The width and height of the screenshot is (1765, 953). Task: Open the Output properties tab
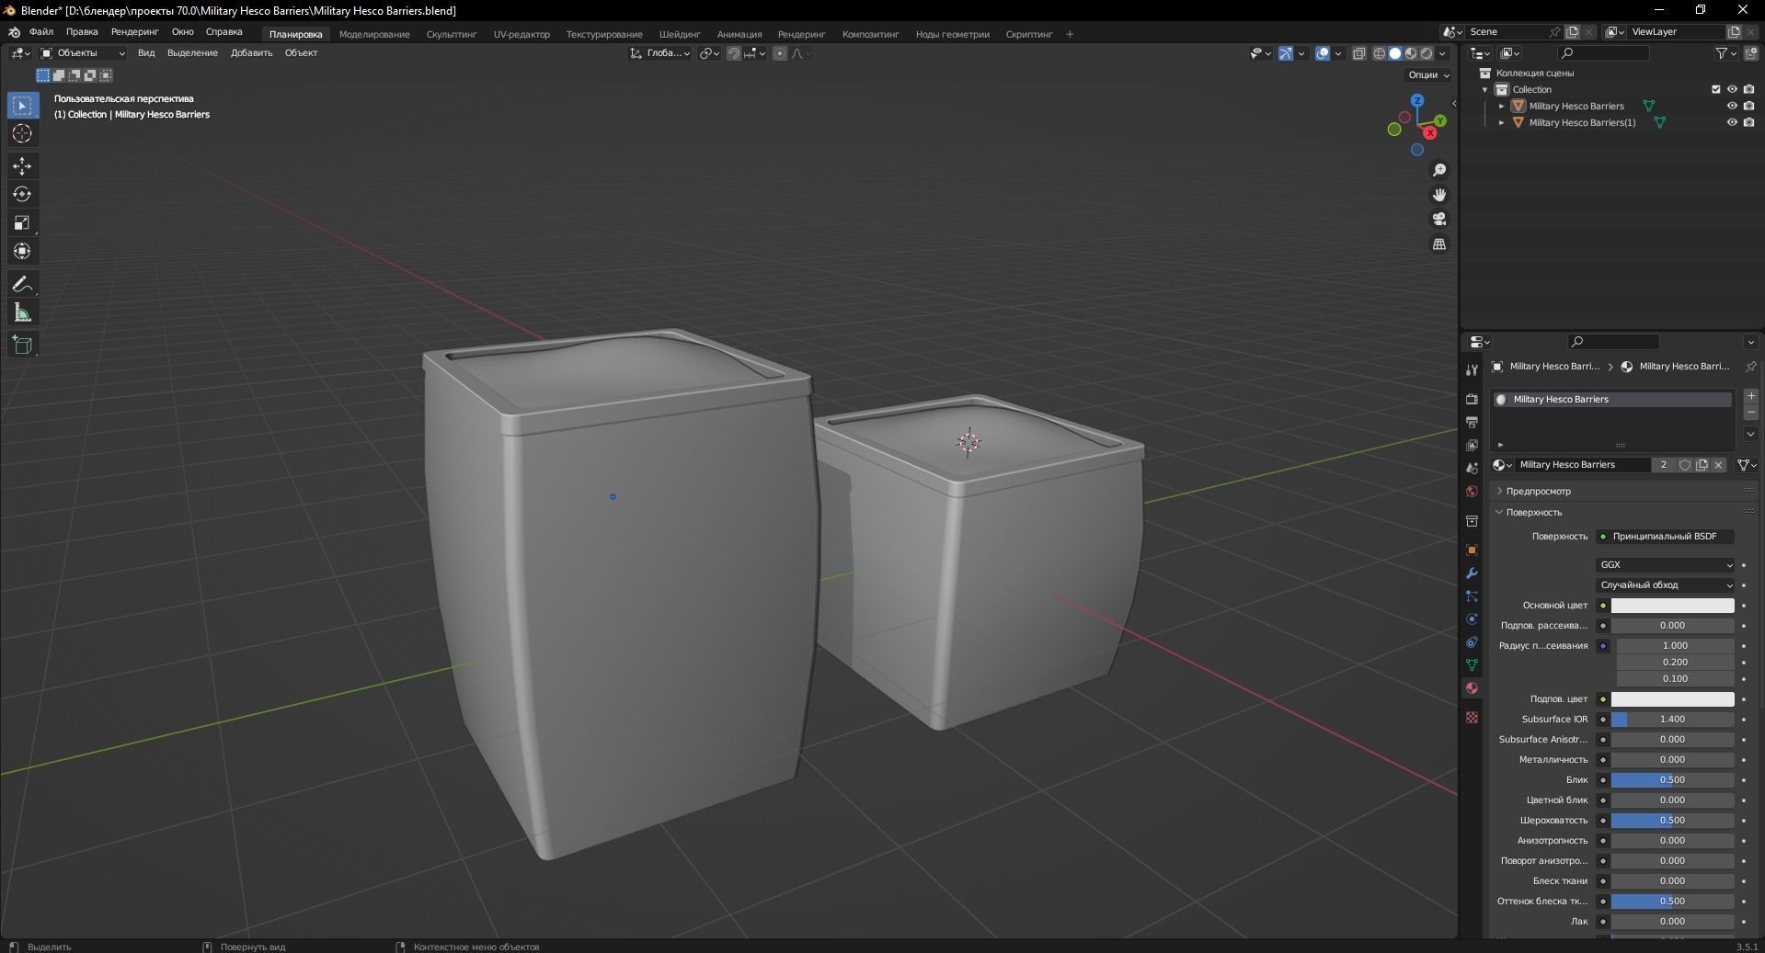pyautogui.click(x=1472, y=423)
